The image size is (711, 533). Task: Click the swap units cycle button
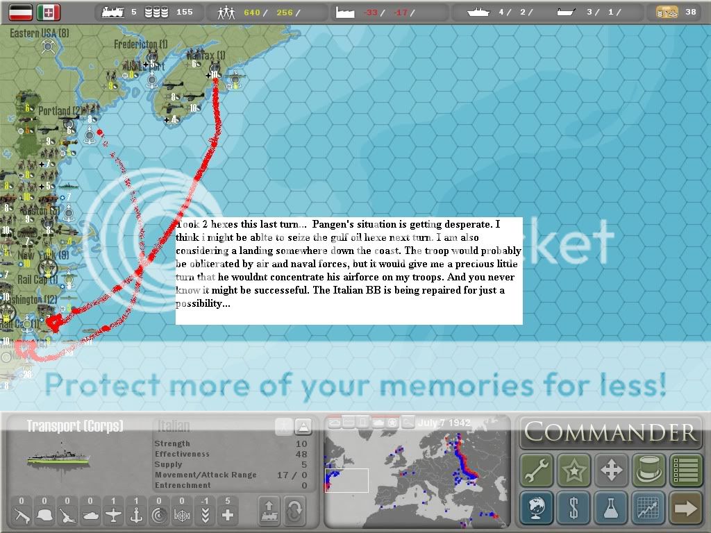[294, 511]
